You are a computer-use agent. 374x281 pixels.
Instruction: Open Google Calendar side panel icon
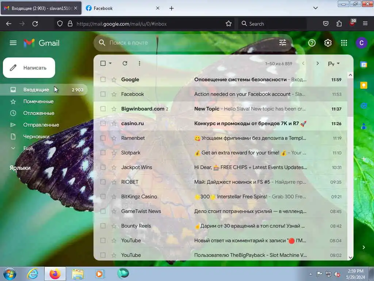pyautogui.click(x=364, y=64)
